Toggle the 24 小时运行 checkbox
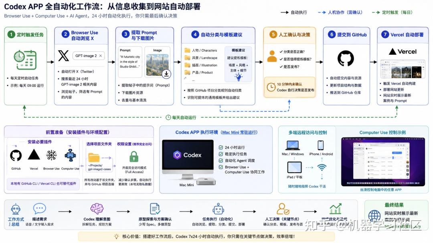This screenshot has width=433, height=243. (x=221, y=147)
